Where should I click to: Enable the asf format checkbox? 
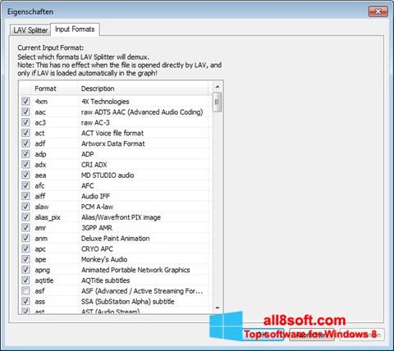click(25, 290)
